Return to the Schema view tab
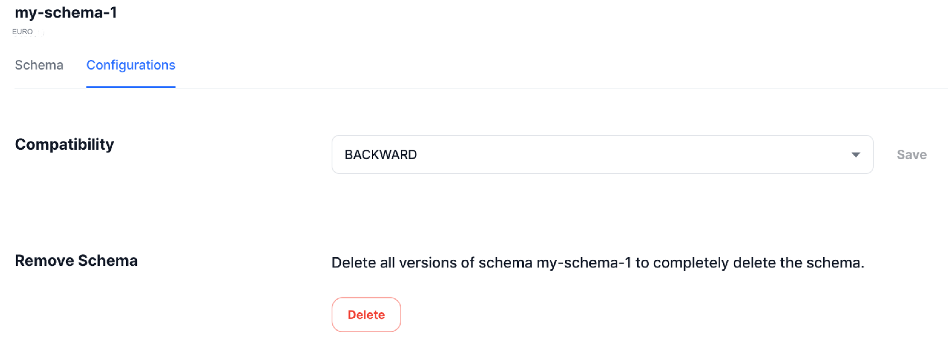948x338 pixels. coord(39,65)
